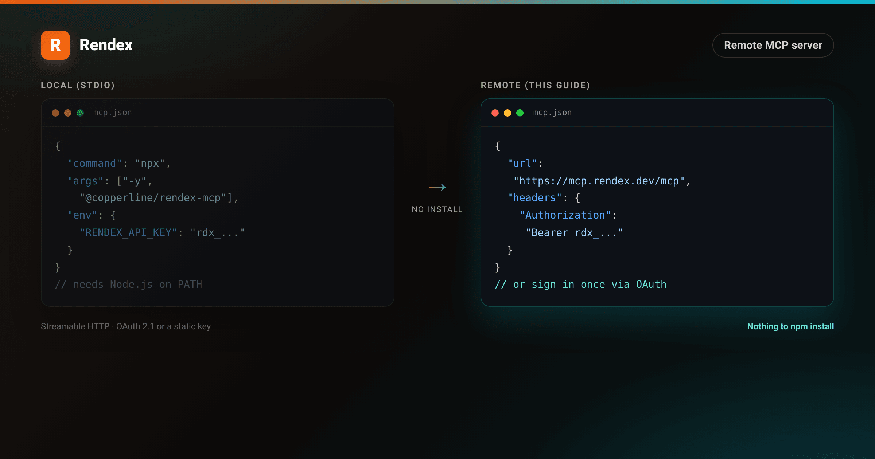Click the arrow above NO INSTALL
This screenshot has height=459, width=875.
tap(437, 187)
